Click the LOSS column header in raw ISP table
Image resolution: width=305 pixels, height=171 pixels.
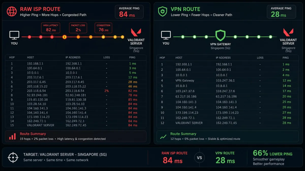[107, 58]
